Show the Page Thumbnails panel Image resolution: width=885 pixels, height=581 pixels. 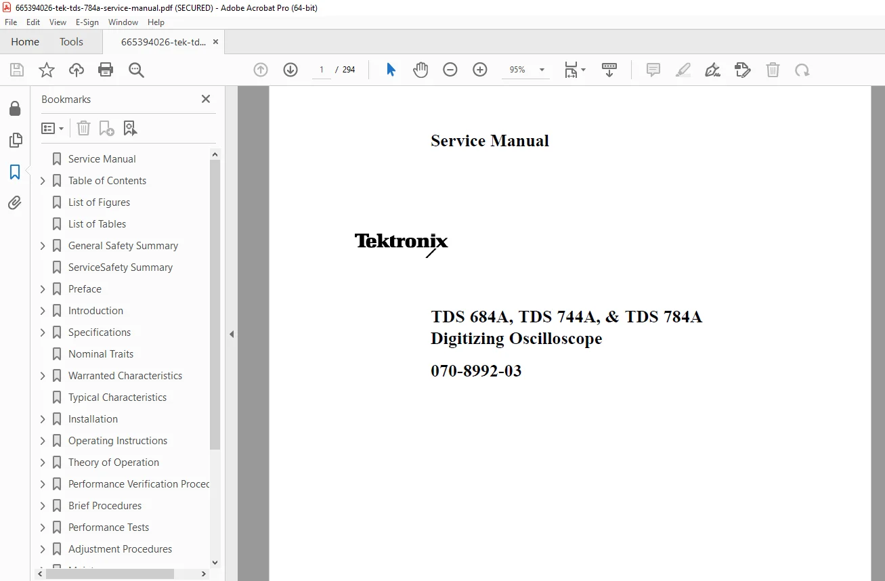click(15, 140)
